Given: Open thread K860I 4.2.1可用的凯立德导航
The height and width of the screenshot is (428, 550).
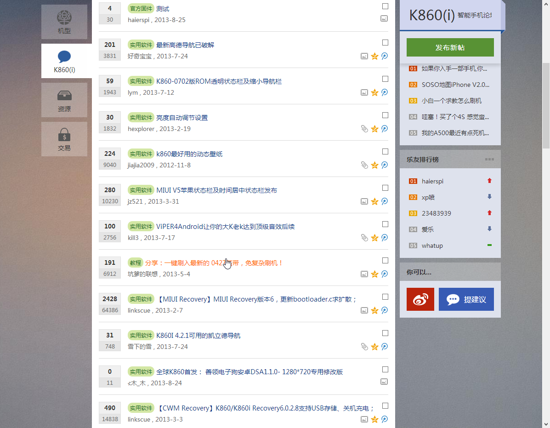Looking at the screenshot, I should 198,336.
